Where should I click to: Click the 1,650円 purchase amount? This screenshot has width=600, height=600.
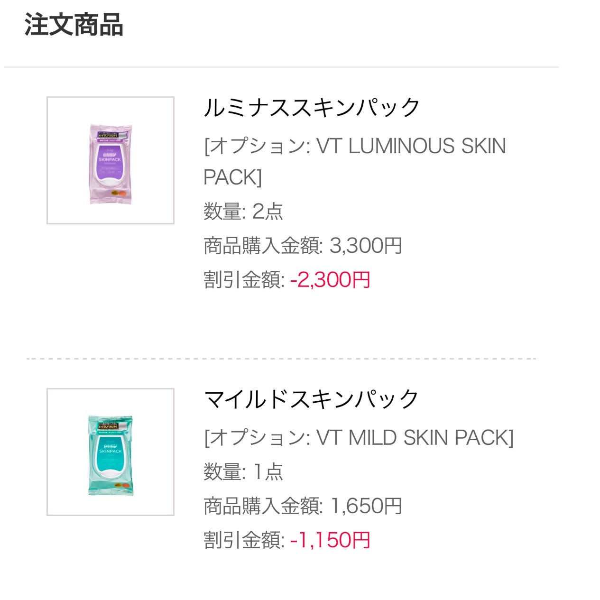pyautogui.click(x=366, y=506)
